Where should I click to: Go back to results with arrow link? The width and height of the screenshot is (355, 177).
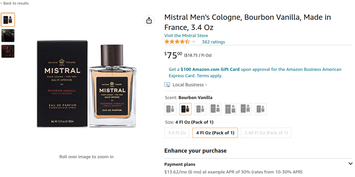click(x=15, y=3)
